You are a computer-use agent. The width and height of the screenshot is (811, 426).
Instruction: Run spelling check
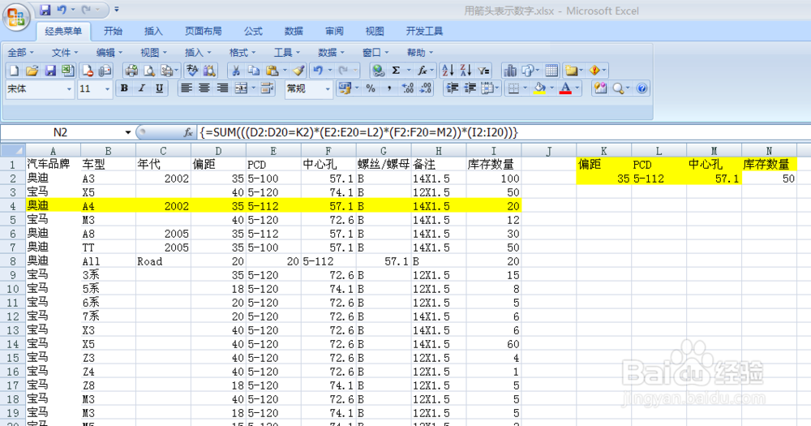(x=192, y=71)
